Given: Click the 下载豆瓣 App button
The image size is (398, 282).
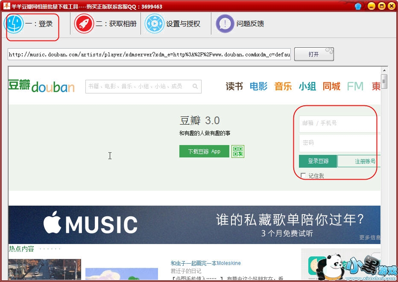Looking at the screenshot, I should coord(204,151).
